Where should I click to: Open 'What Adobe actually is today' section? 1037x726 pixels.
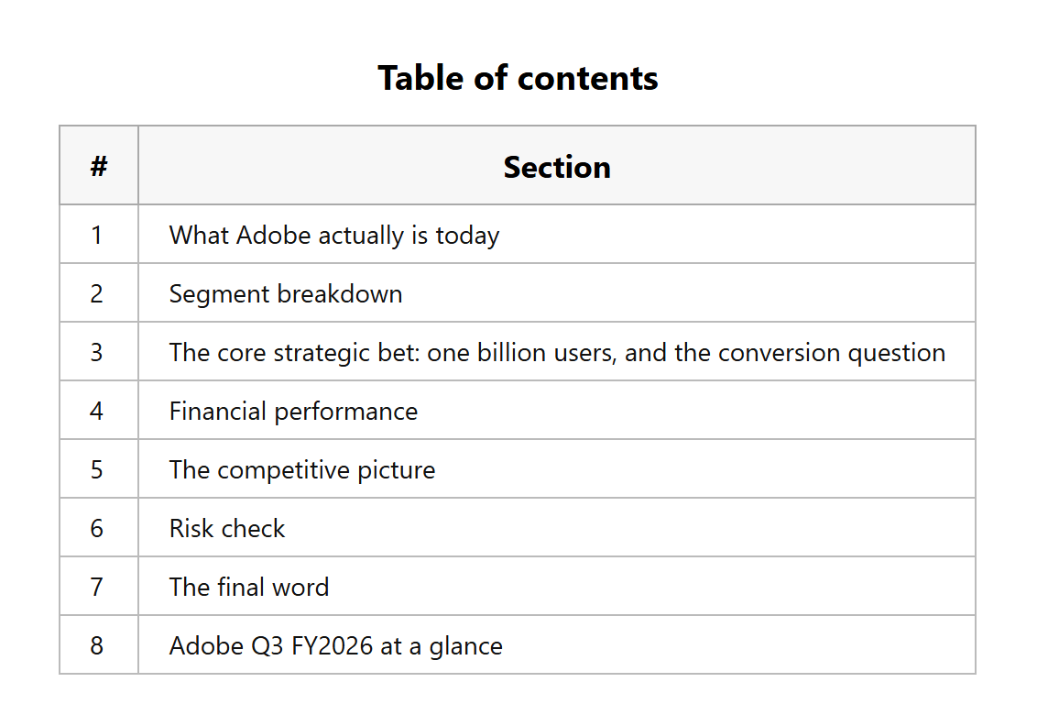coord(334,235)
